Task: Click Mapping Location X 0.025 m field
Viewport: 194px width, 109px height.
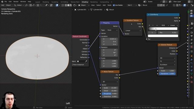Action: click(x=109, y=39)
